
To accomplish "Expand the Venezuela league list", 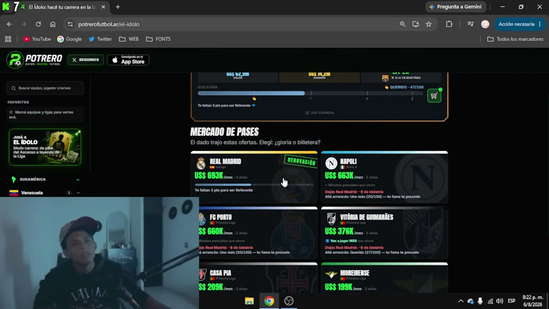I will click(x=78, y=193).
